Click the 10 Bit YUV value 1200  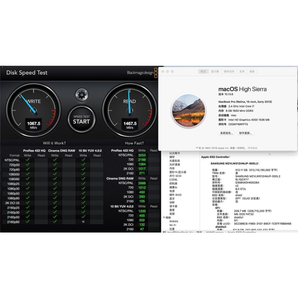pyautogui.click(x=142, y=211)
